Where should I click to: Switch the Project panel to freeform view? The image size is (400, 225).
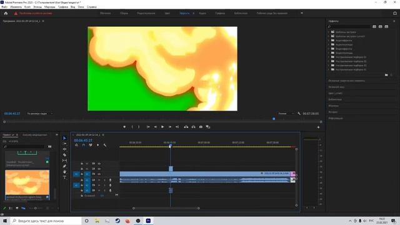click(x=23, y=208)
